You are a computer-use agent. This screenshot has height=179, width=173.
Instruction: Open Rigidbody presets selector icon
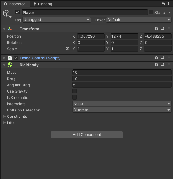tap(163, 65)
